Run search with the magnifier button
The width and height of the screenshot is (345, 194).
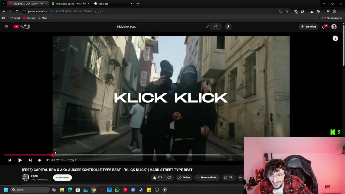click(216, 27)
